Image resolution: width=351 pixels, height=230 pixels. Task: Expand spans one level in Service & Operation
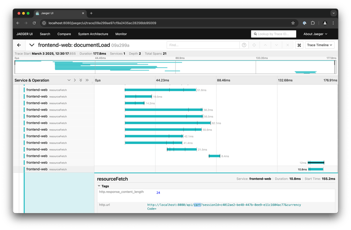click(x=69, y=80)
